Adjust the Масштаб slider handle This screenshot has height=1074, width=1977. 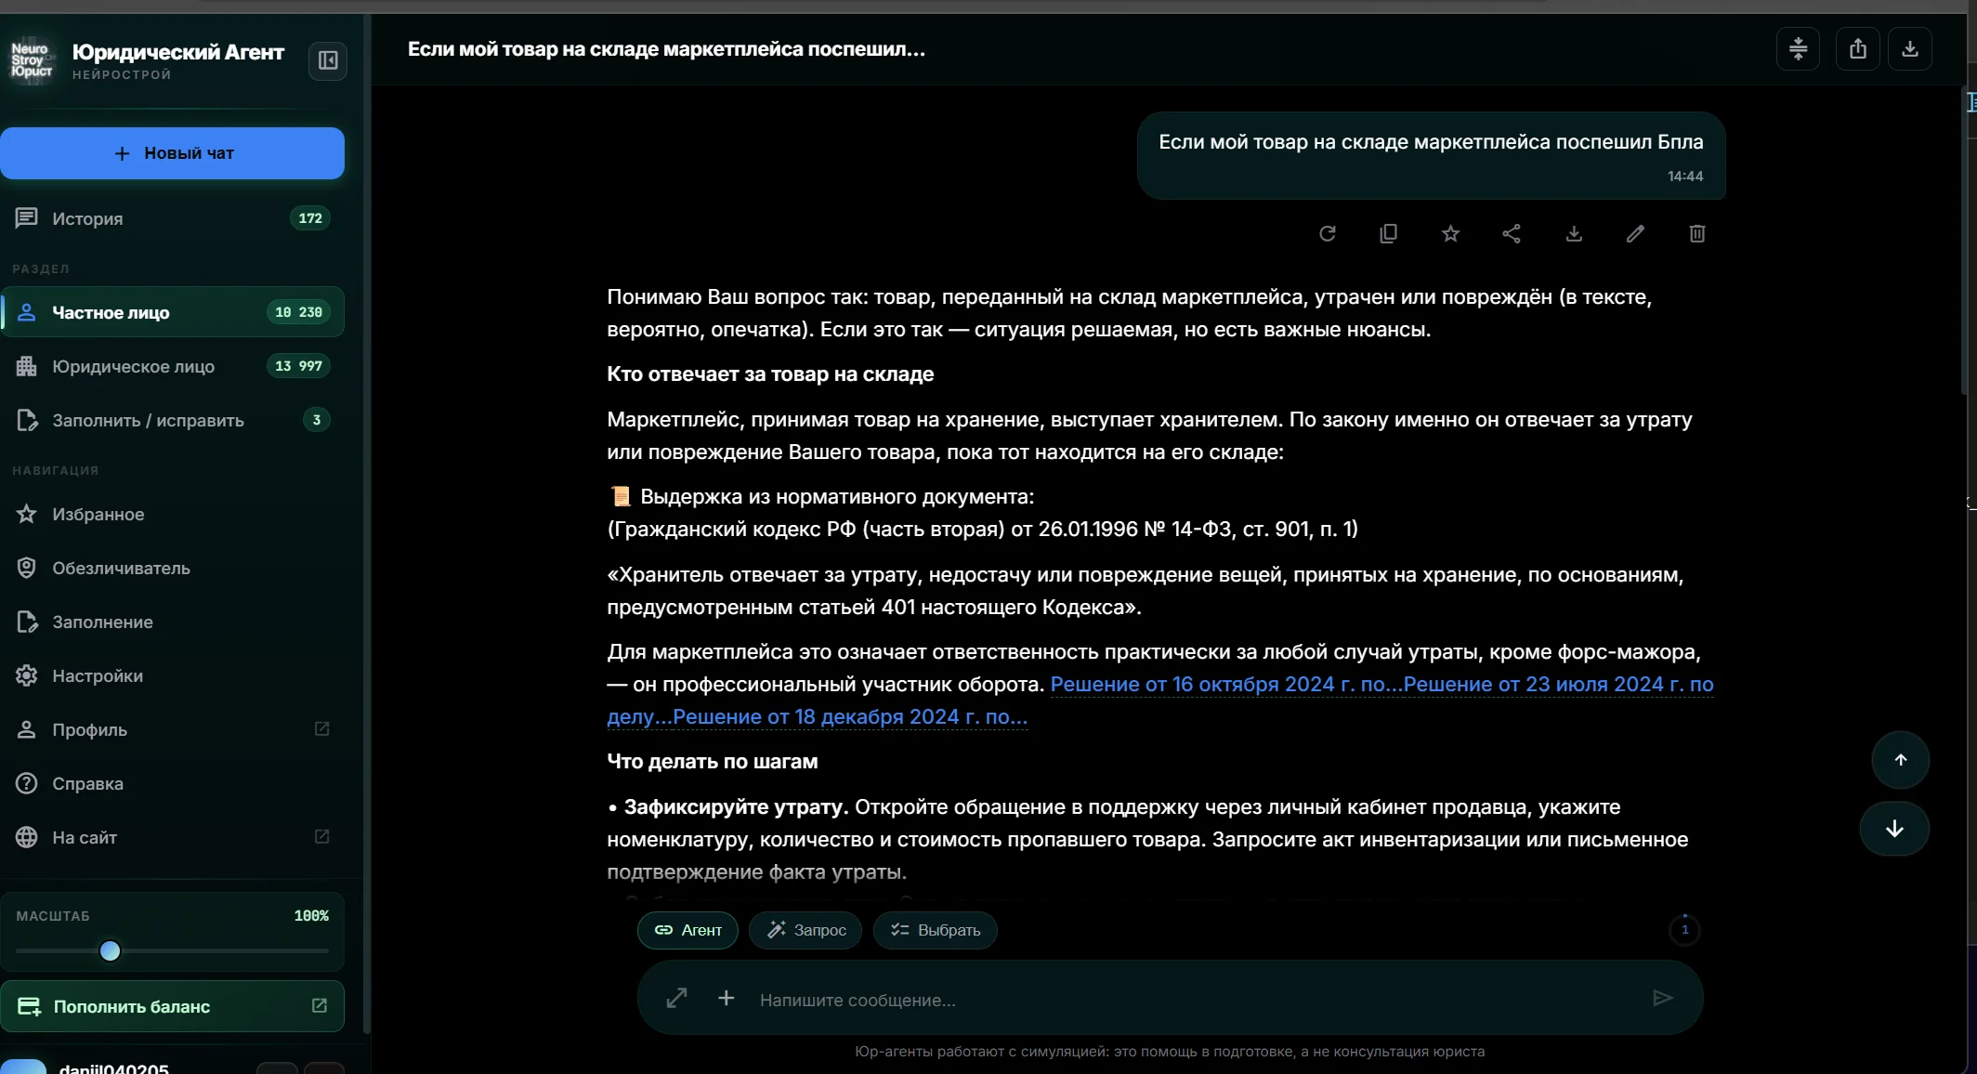coord(110,950)
